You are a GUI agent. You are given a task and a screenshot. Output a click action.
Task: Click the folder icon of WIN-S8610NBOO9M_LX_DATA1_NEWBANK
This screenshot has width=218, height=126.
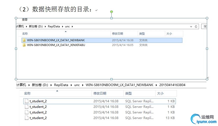click(x=24, y=40)
